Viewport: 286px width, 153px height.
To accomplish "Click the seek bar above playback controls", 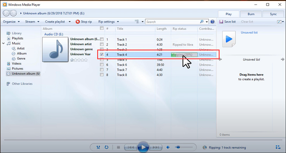I will pyautogui.click(x=143, y=140).
